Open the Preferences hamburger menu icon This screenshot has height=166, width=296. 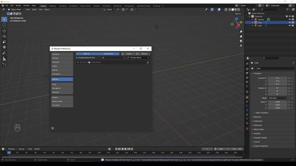point(53,128)
